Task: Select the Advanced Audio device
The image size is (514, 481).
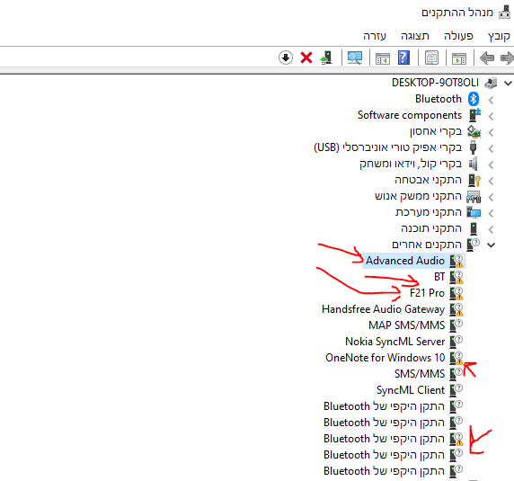Action: pyautogui.click(x=405, y=261)
